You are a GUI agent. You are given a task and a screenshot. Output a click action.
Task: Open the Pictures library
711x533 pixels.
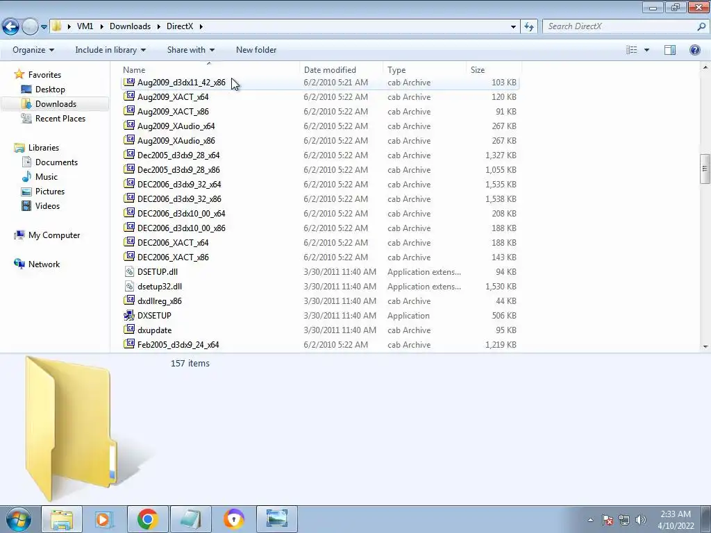(50, 192)
